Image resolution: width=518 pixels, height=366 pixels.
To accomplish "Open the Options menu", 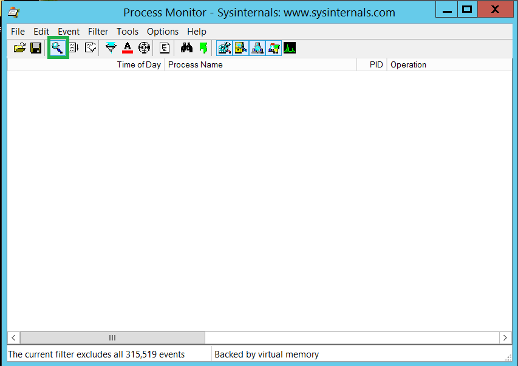I will tap(163, 32).
